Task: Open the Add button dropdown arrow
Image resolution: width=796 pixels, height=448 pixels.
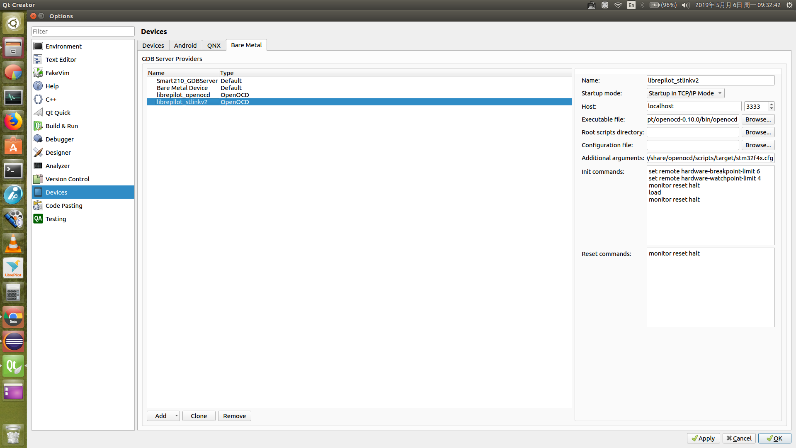Action: pos(176,416)
